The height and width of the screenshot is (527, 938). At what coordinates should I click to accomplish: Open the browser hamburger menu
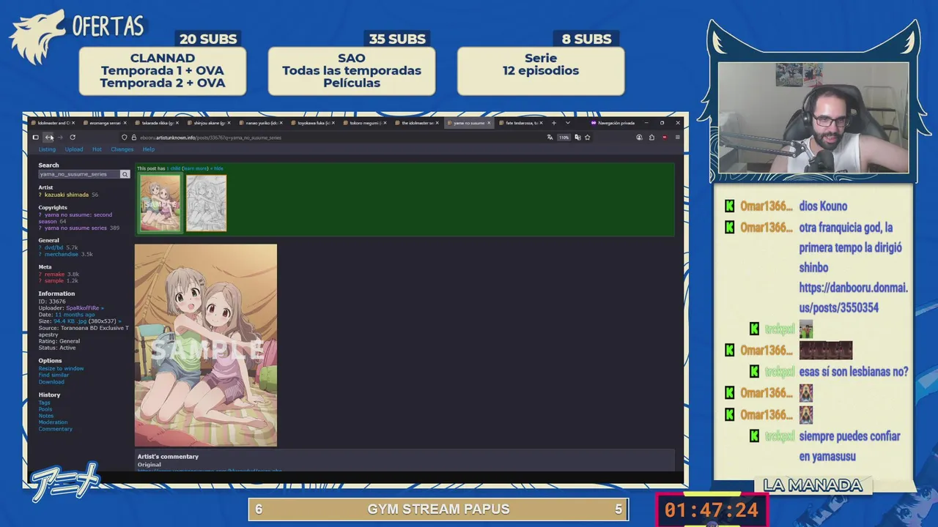coord(677,138)
